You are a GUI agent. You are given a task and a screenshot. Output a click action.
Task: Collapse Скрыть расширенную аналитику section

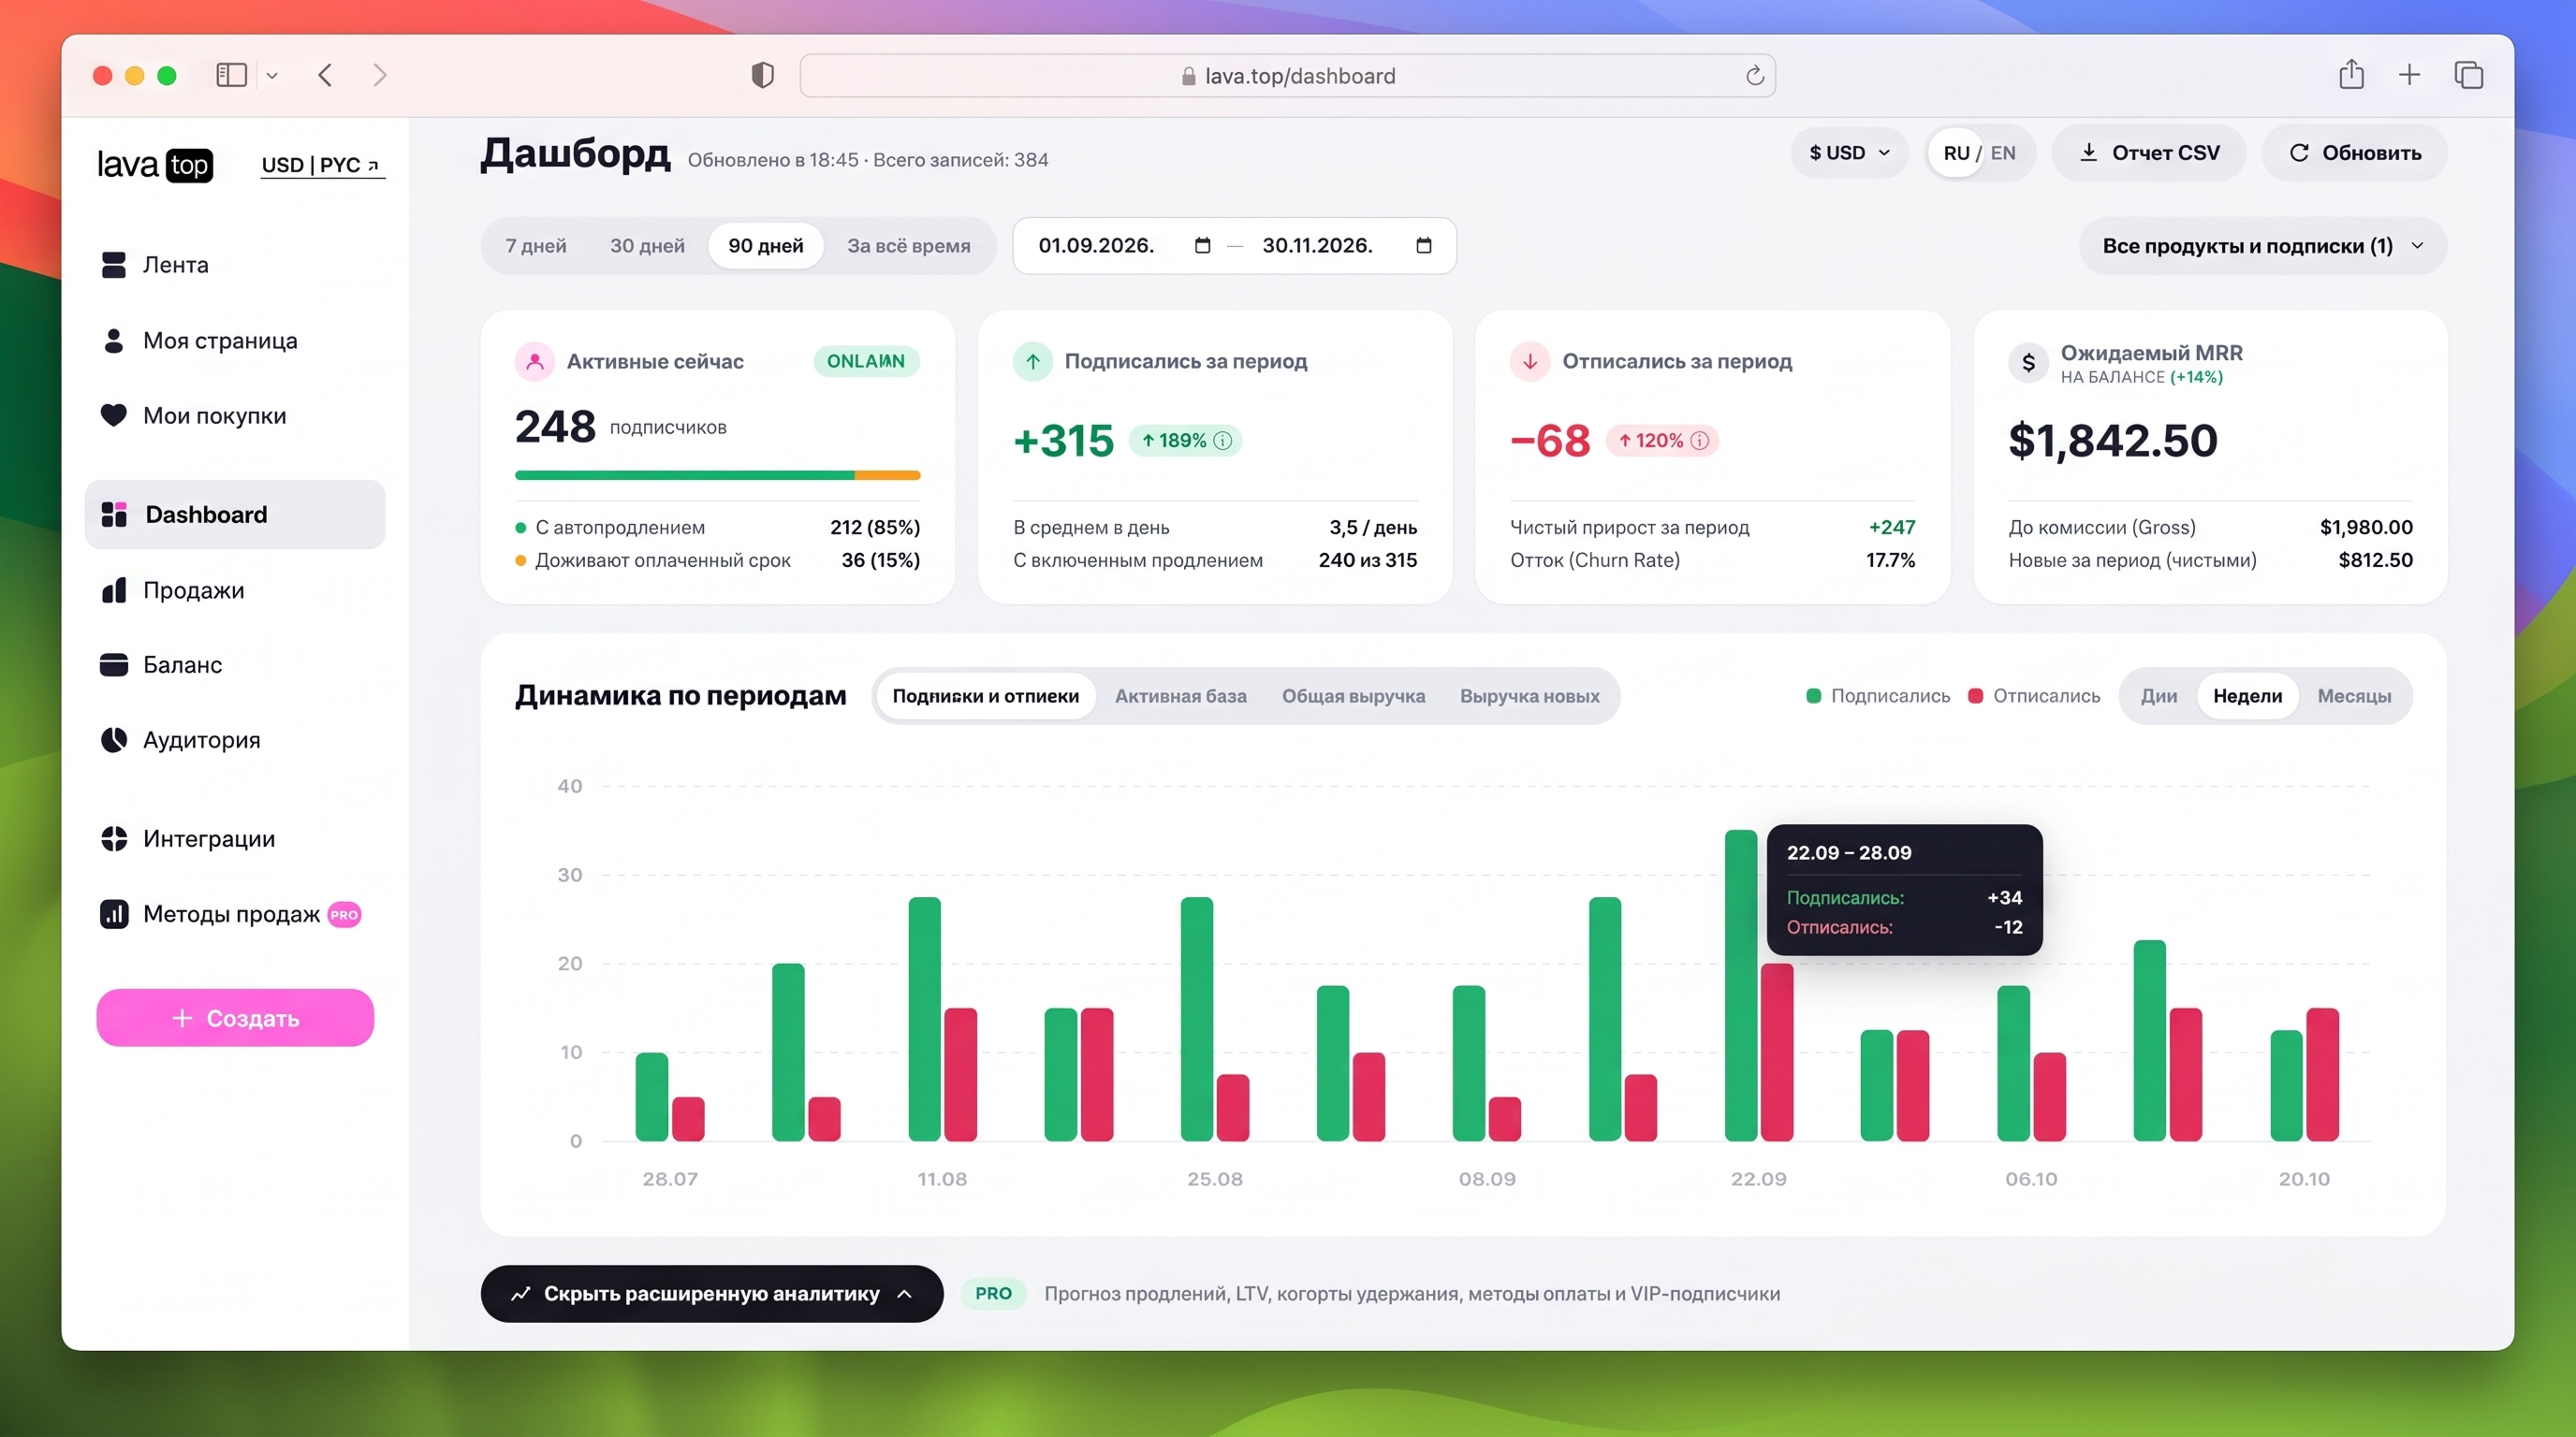(x=712, y=1294)
